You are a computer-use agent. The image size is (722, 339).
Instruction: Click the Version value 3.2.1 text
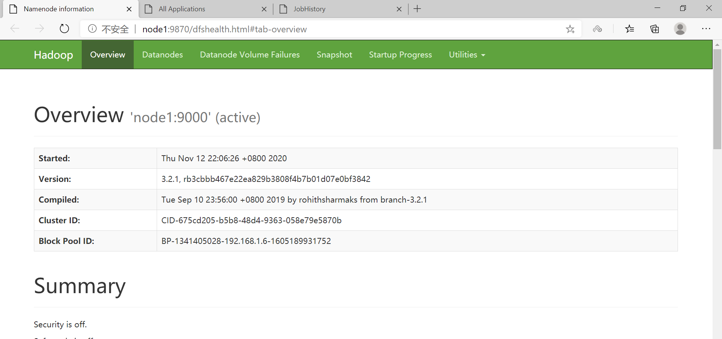266,179
